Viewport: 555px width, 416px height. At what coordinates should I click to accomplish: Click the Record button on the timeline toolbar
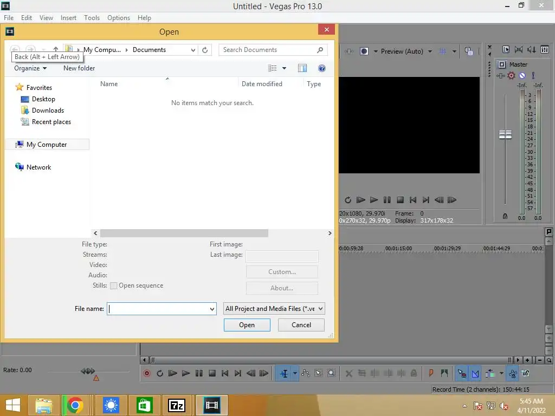(x=147, y=373)
